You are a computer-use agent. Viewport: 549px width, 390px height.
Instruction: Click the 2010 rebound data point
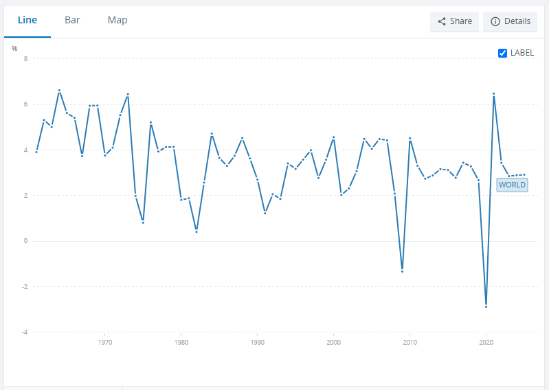coord(410,139)
